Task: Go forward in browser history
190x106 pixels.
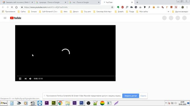Action: (7, 7)
